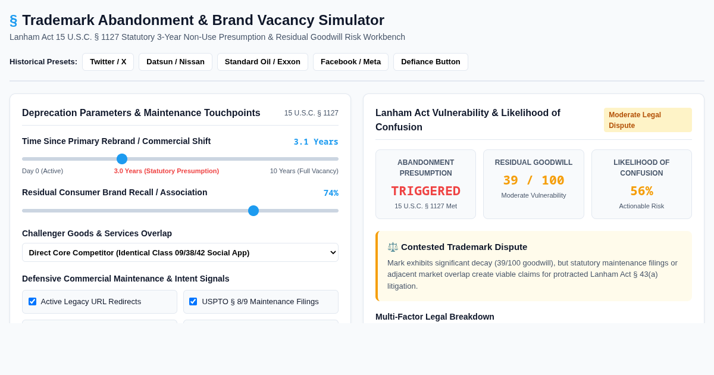
Task: Click the scales icon in Contested Trademark Dispute
Action: coord(393,247)
